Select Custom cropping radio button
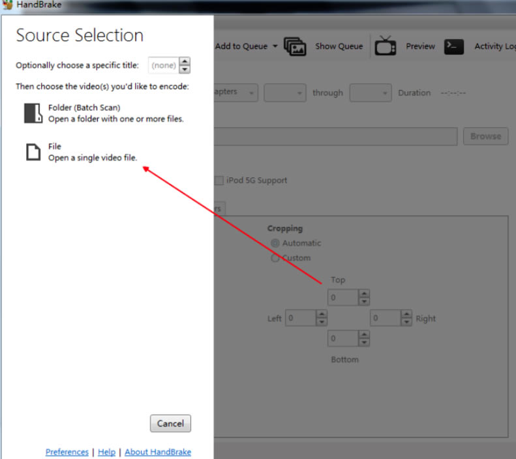Image resolution: width=516 pixels, height=459 pixels. (x=275, y=258)
